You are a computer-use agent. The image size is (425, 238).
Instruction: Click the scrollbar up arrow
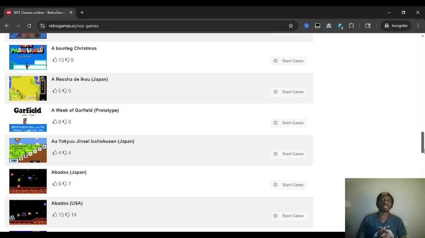[423, 35]
